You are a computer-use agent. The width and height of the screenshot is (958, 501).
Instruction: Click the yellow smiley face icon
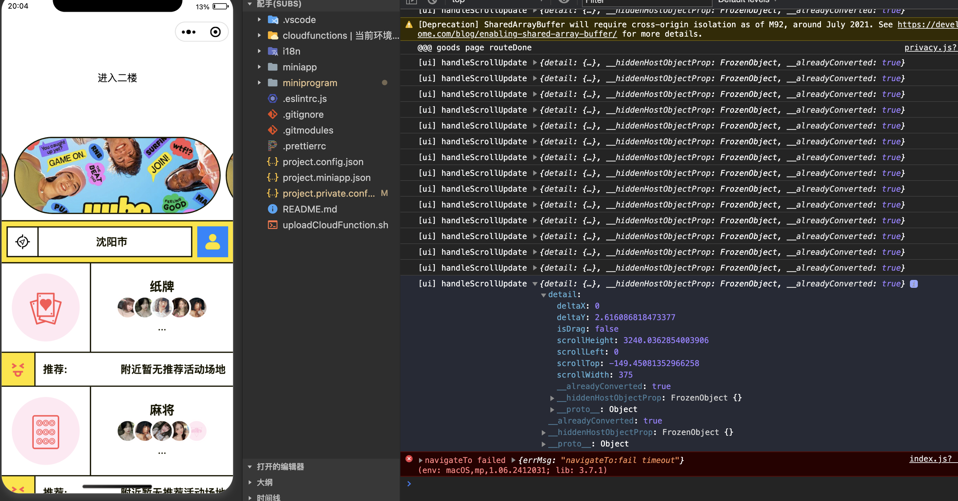tap(18, 369)
